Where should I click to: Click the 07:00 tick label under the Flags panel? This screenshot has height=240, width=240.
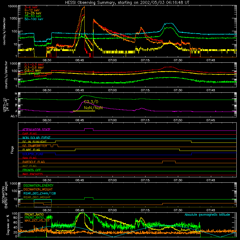112,180
